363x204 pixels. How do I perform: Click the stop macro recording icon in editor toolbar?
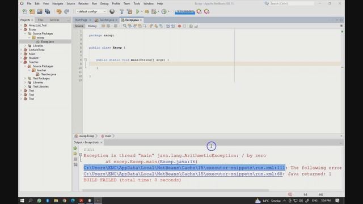[184, 26]
